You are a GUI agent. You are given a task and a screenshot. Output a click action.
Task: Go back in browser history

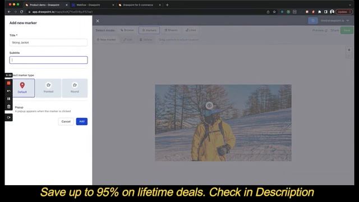point(9,12)
